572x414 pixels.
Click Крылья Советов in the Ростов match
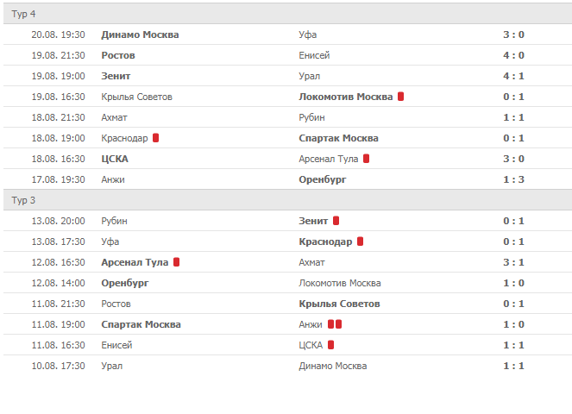(x=339, y=304)
